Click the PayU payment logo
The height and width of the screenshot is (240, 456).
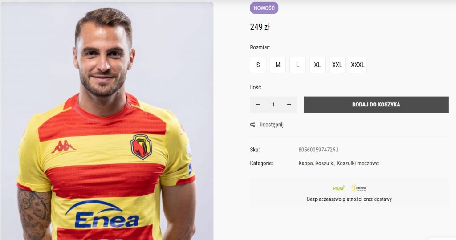click(339, 188)
